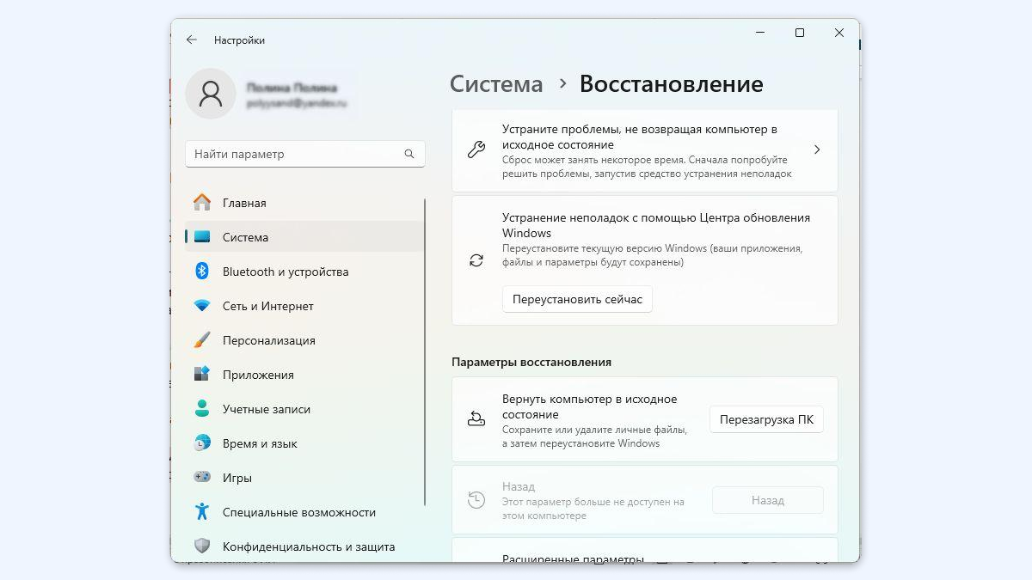The width and height of the screenshot is (1032, 580).
Task: Select Система in the sidebar
Action: (304, 237)
